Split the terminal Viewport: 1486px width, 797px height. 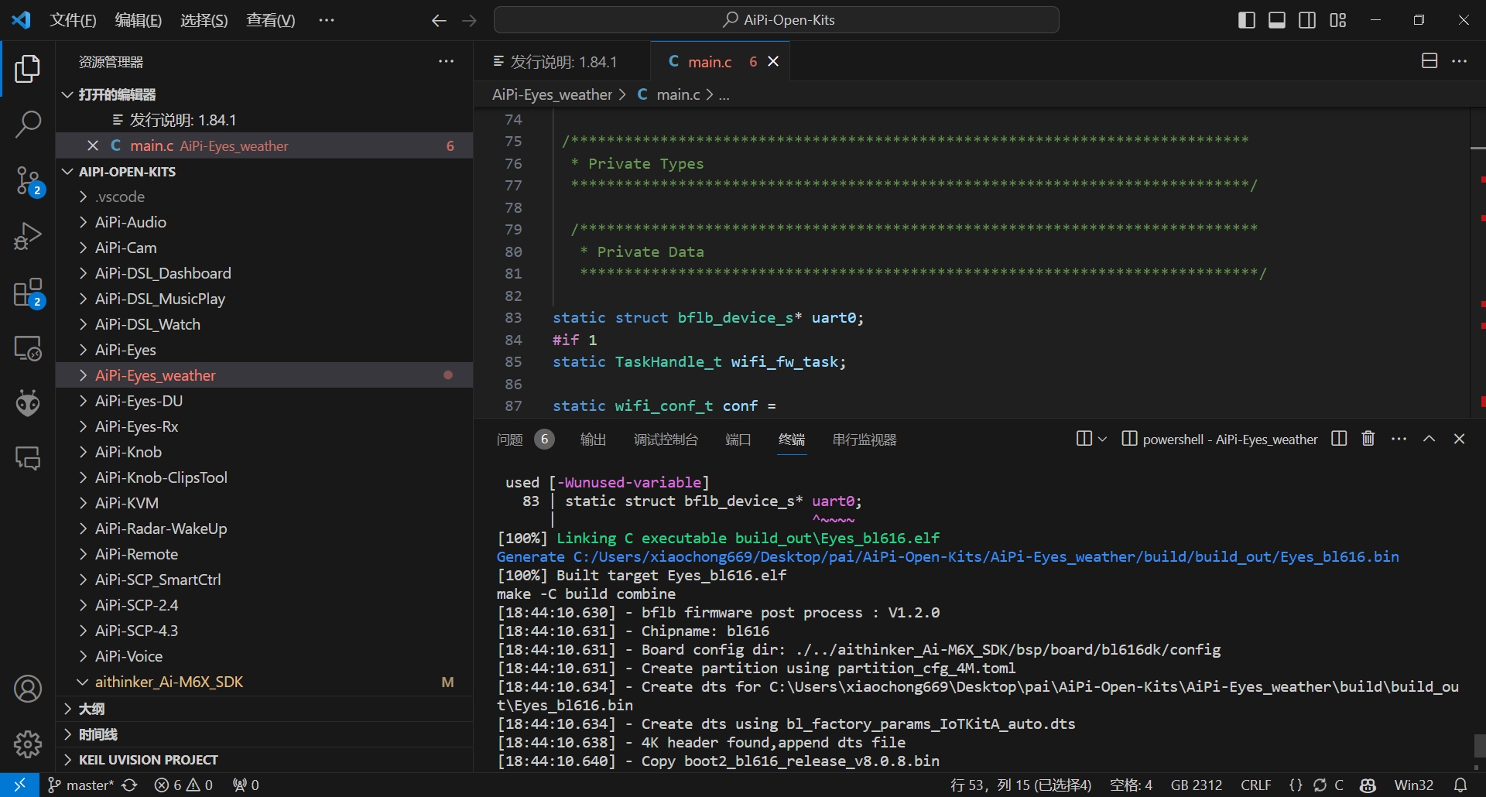(x=1339, y=439)
